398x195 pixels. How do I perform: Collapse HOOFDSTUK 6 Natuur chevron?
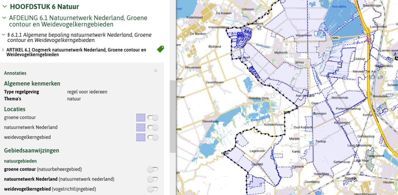coord(4,6)
